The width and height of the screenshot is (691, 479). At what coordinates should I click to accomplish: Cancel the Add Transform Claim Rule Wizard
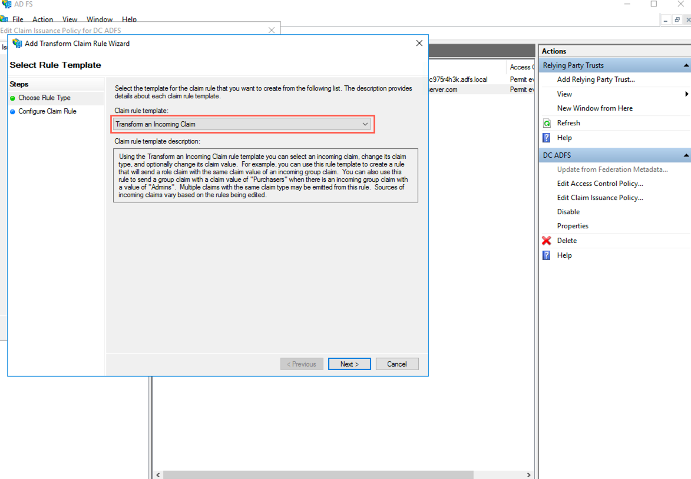[x=397, y=364]
